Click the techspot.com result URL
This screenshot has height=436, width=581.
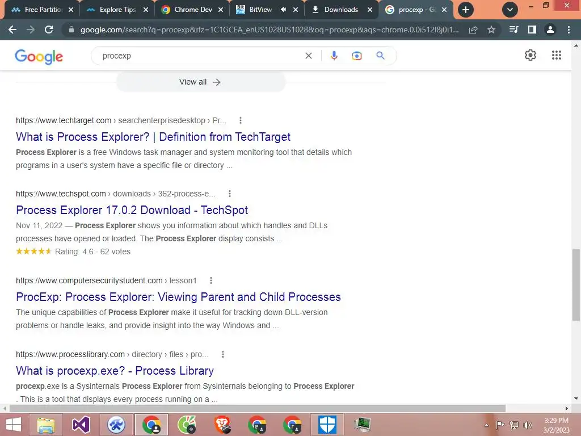[115, 194]
